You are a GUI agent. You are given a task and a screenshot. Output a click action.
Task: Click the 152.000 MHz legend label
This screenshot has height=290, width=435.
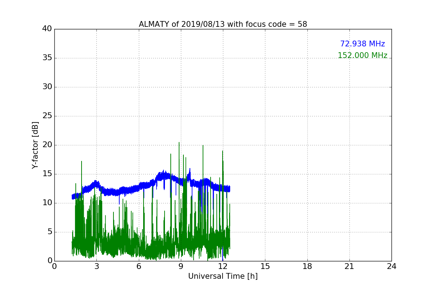click(x=362, y=55)
